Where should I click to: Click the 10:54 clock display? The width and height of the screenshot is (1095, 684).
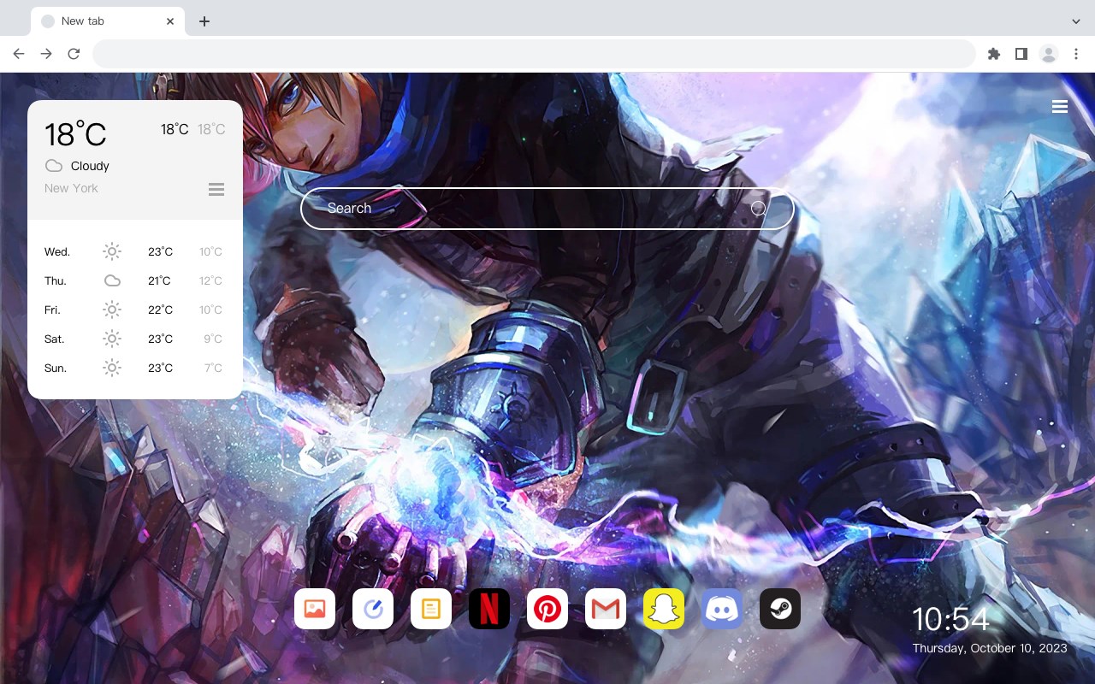click(950, 619)
